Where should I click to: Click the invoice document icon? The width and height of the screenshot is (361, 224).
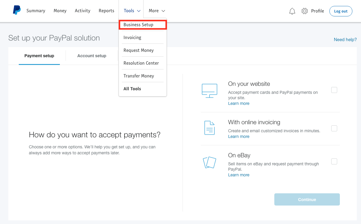tap(209, 128)
